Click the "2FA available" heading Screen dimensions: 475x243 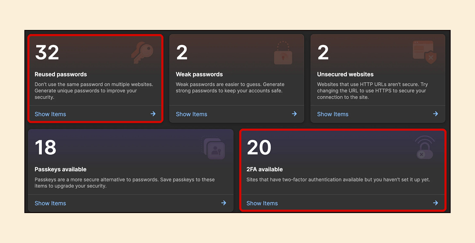click(x=265, y=169)
